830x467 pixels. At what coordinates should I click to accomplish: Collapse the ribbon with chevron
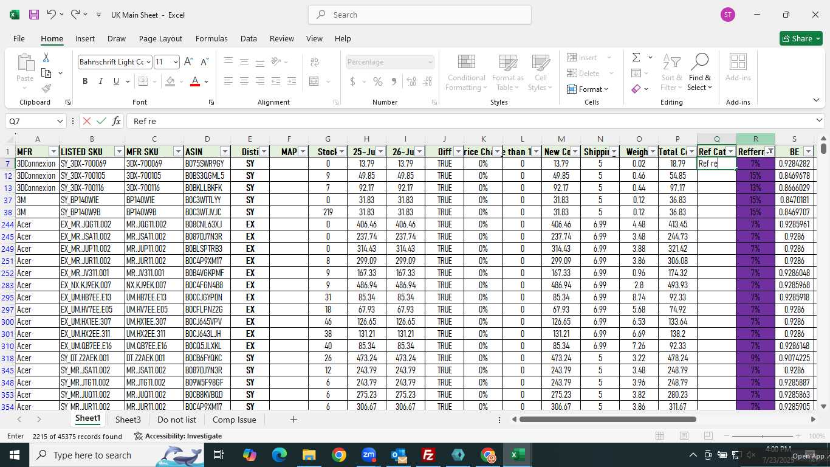pos(816,100)
